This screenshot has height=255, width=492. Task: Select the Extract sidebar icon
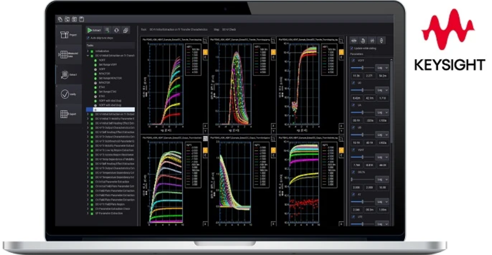click(x=68, y=74)
